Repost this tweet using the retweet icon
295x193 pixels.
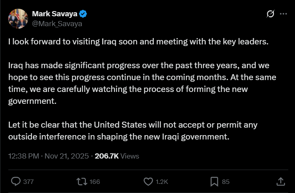82,182
